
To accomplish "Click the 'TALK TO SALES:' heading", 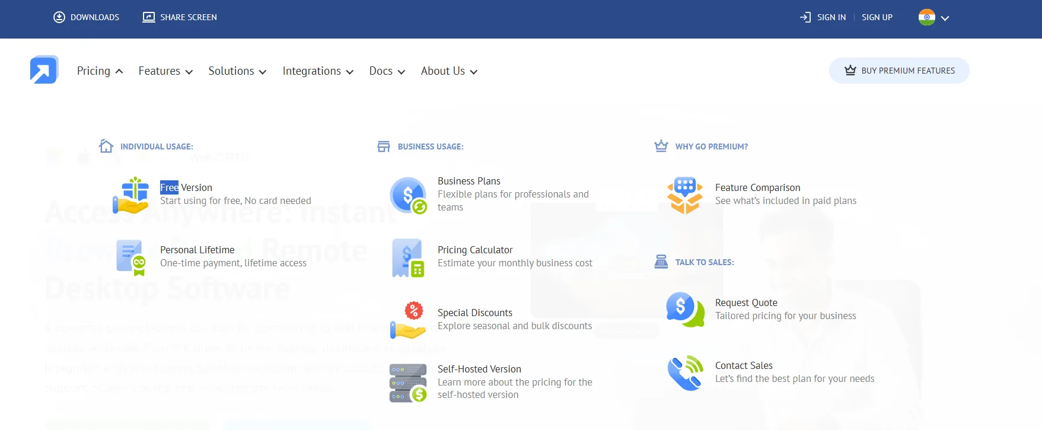I will (705, 262).
